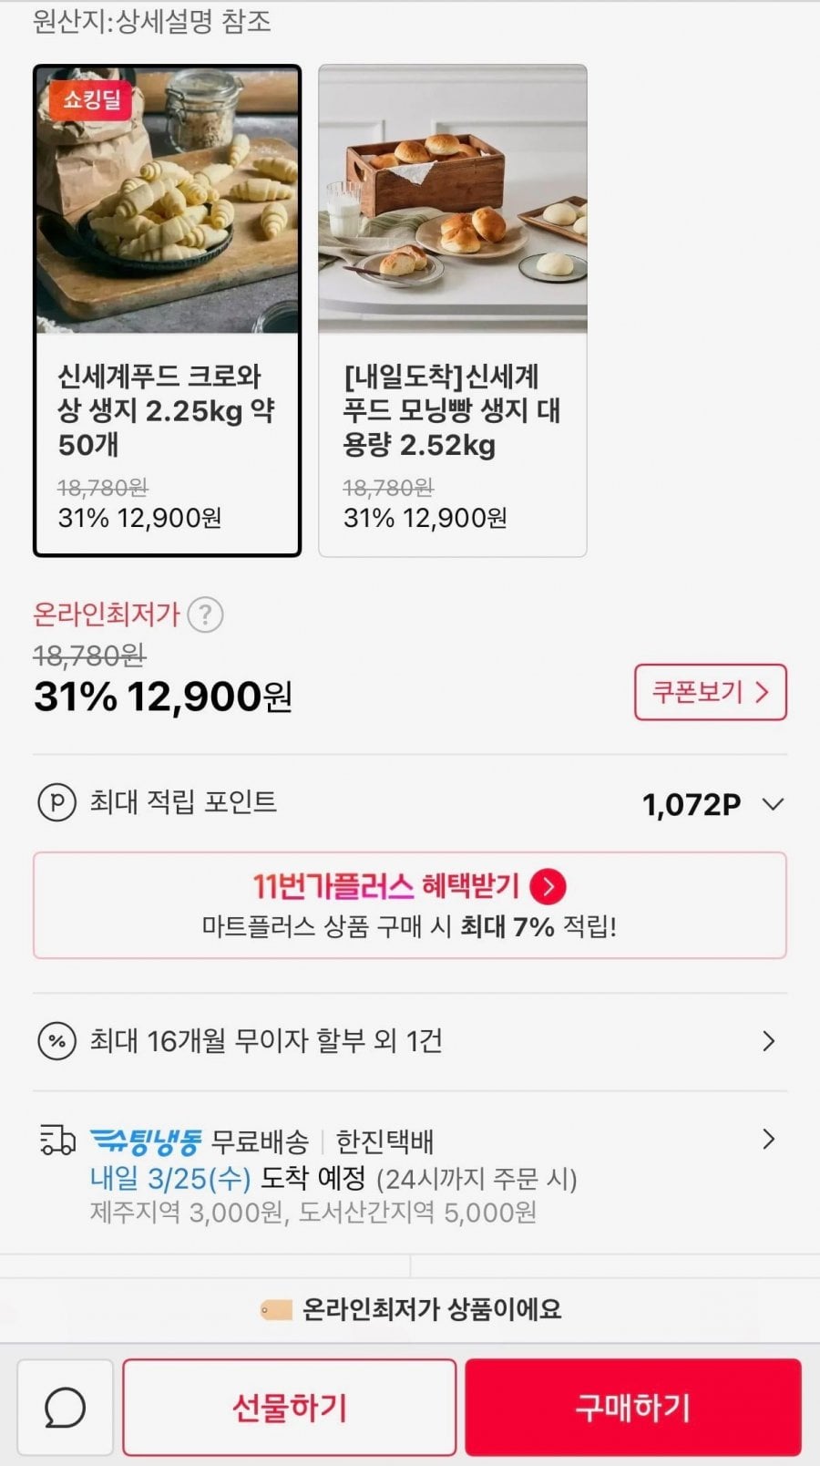
Task: Expand the 최대 적립 포인트 dropdown arrow
Action: (x=773, y=804)
